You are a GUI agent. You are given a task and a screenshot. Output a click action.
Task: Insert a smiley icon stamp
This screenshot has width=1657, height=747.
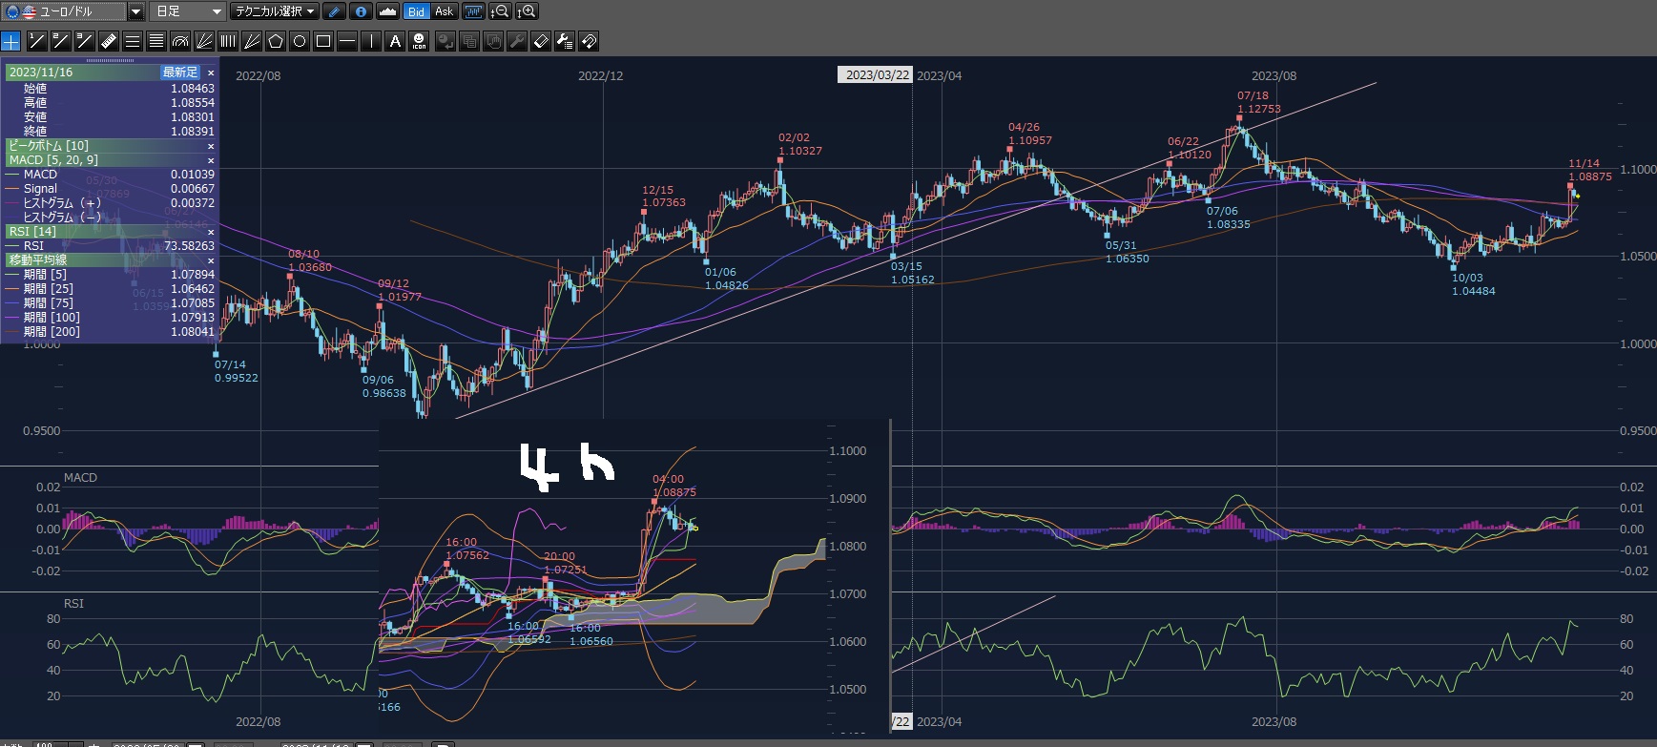pos(419,41)
